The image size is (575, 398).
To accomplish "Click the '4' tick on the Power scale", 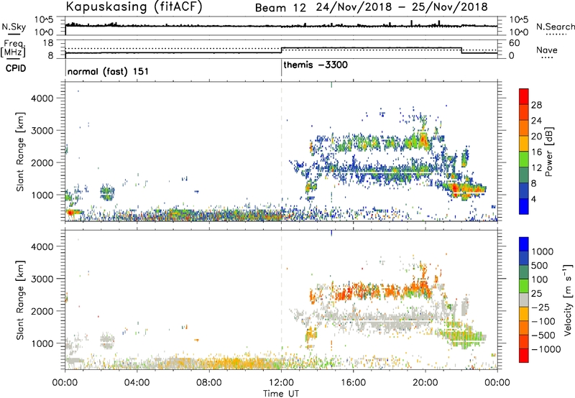I will 534,199.
